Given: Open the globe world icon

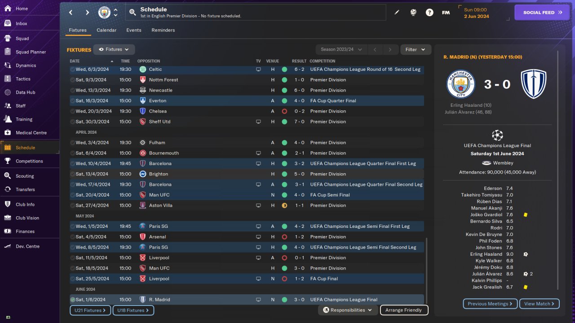Looking at the screenshot, I should pyautogui.click(x=413, y=13).
